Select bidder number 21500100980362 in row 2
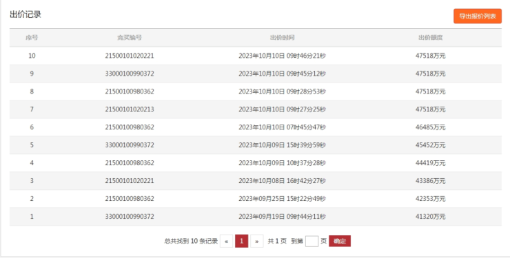 coord(130,199)
